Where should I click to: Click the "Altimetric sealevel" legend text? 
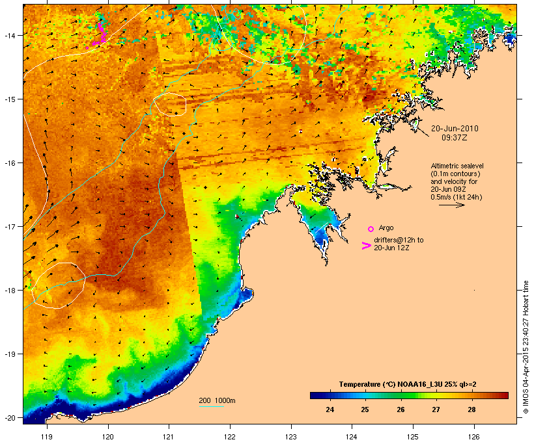457,166
